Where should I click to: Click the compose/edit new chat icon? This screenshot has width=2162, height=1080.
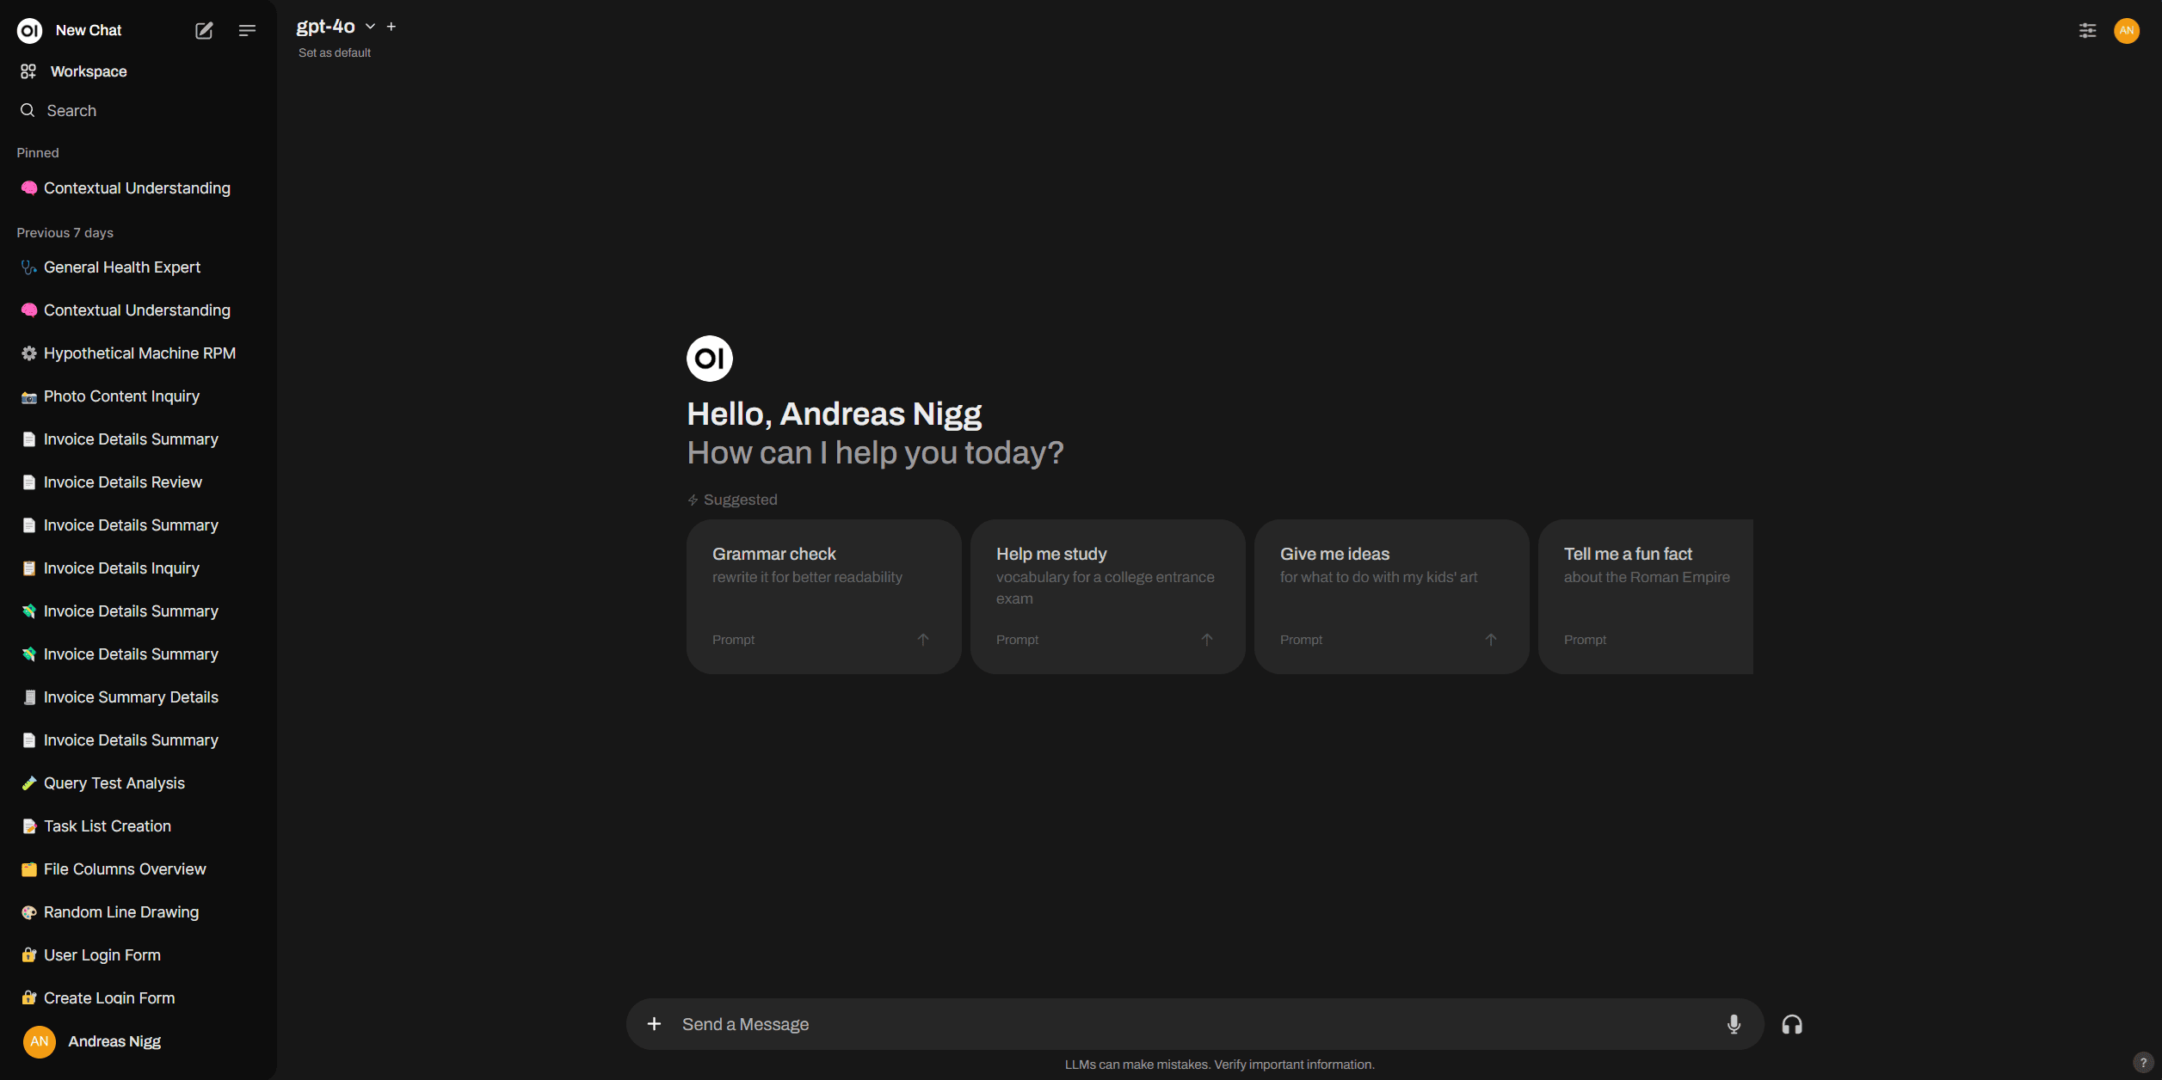coord(204,29)
